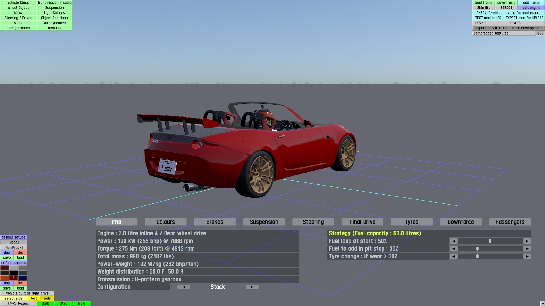
Task: Increase fuel load at start arrow
Action: pyautogui.click(x=527, y=241)
